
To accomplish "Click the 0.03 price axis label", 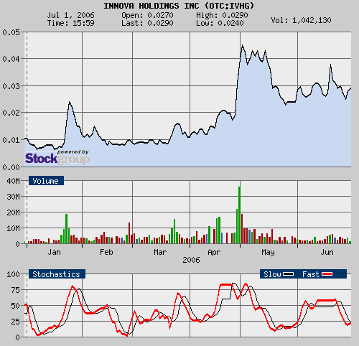I will click(x=11, y=86).
